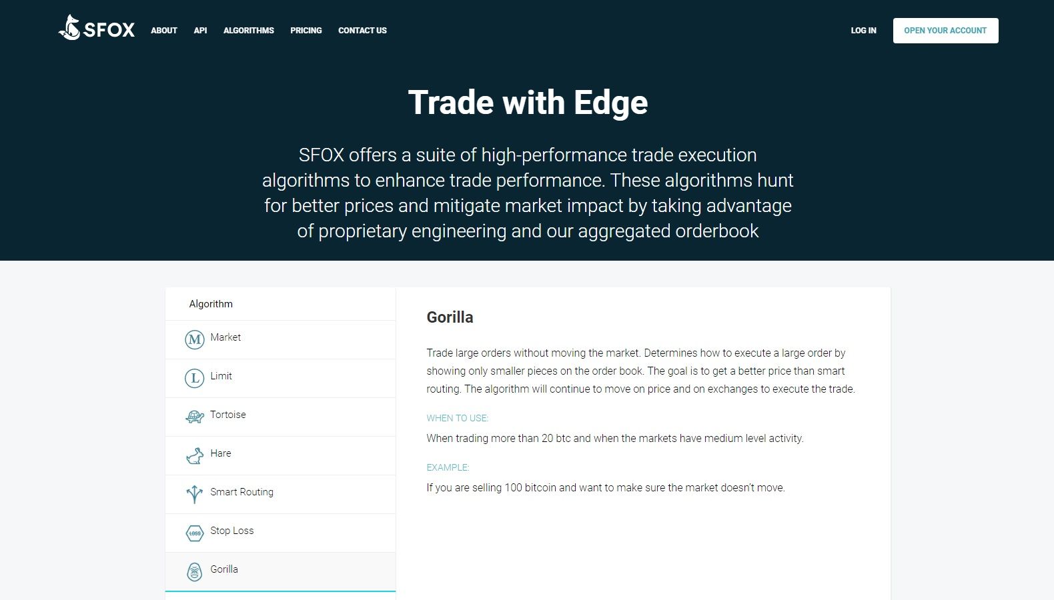The width and height of the screenshot is (1054, 600).
Task: Open the Contact Us page
Action: pos(362,31)
